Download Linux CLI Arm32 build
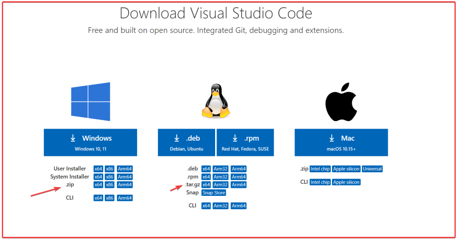 (x=220, y=206)
